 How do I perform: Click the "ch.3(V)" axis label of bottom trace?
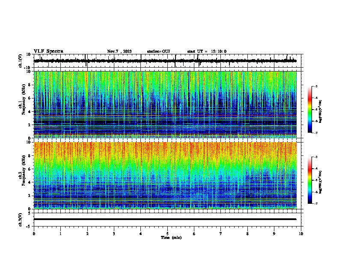coord(21,220)
